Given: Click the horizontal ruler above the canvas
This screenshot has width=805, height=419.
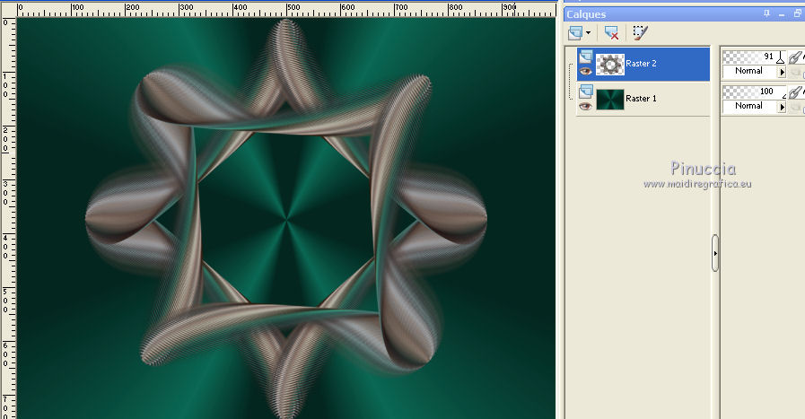Looking at the screenshot, I should coord(286,9).
